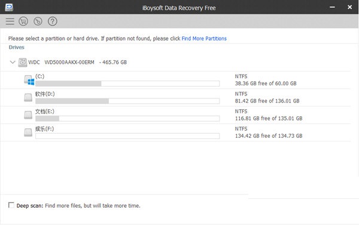The image size is (359, 225).
Task: Select the E: partition 116.81 GB free text
Action: [269, 118]
